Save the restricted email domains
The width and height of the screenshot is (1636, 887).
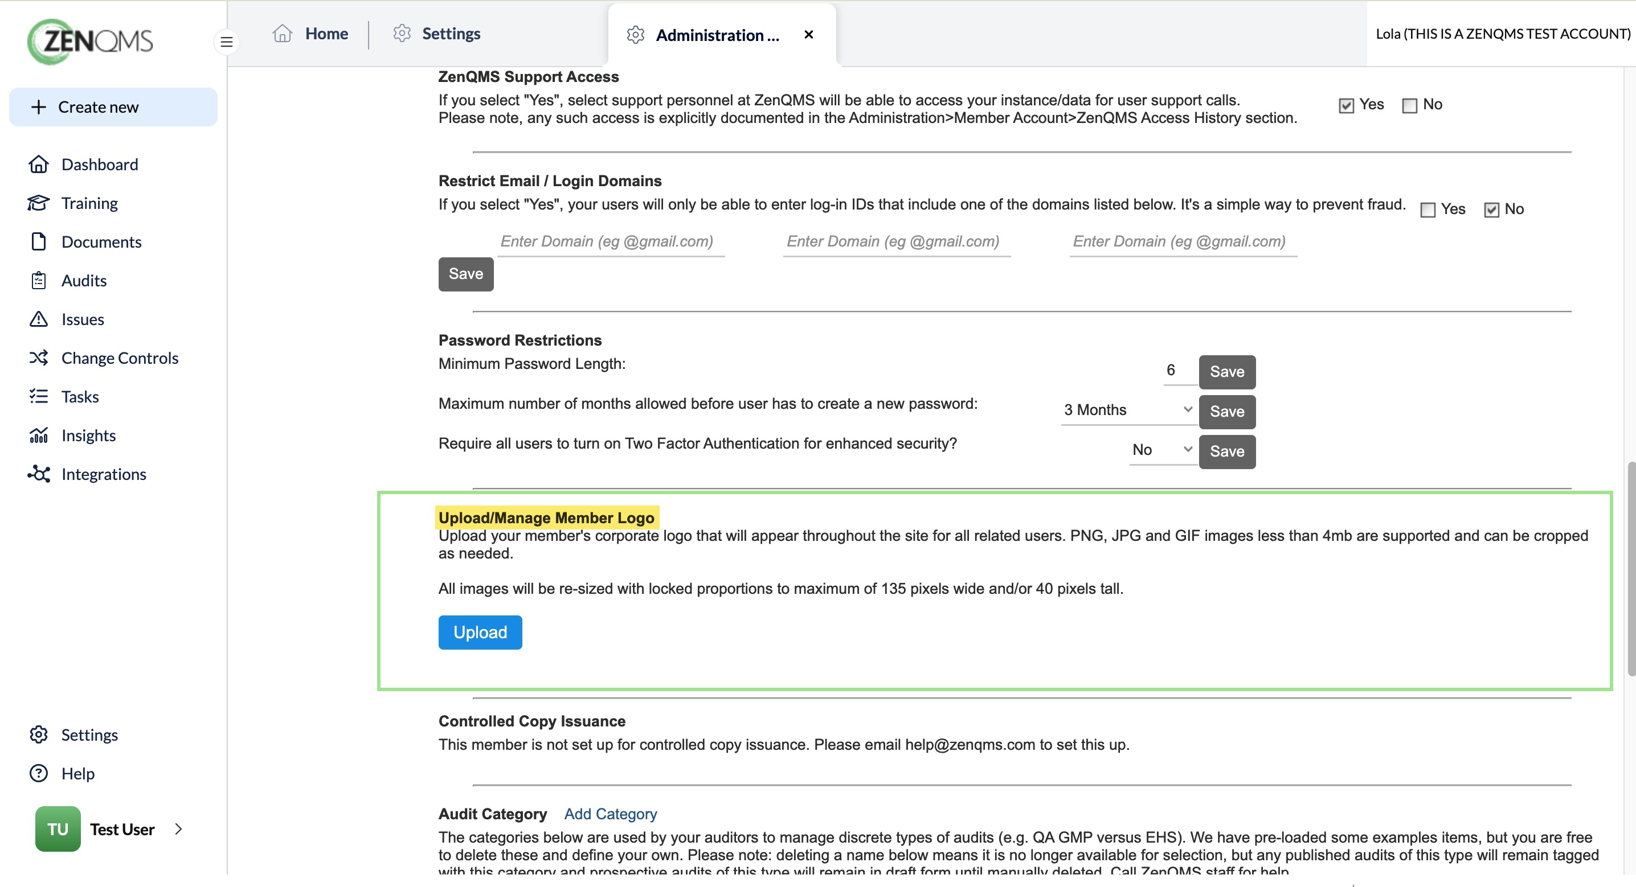(465, 274)
